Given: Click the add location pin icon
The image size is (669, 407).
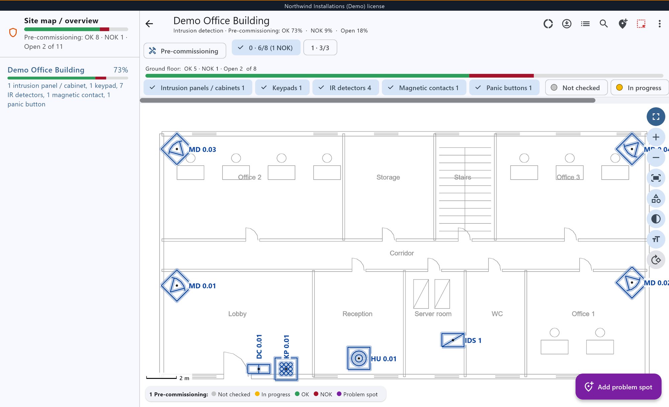Looking at the screenshot, I should [x=623, y=24].
